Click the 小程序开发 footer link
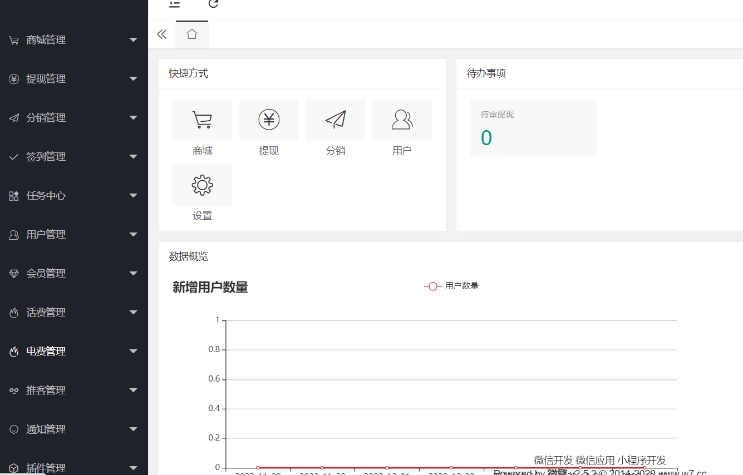This screenshot has width=743, height=475. [641, 460]
